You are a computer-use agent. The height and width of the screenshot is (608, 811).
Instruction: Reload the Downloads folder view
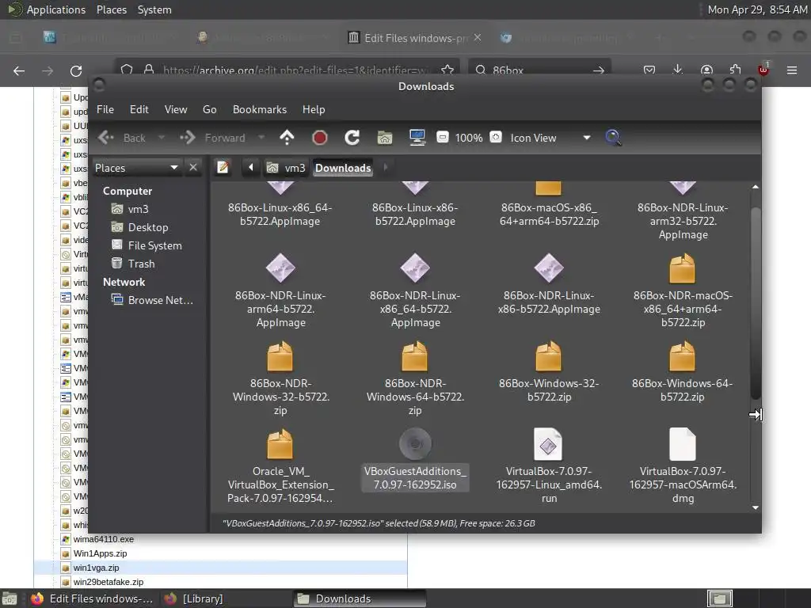[352, 138]
